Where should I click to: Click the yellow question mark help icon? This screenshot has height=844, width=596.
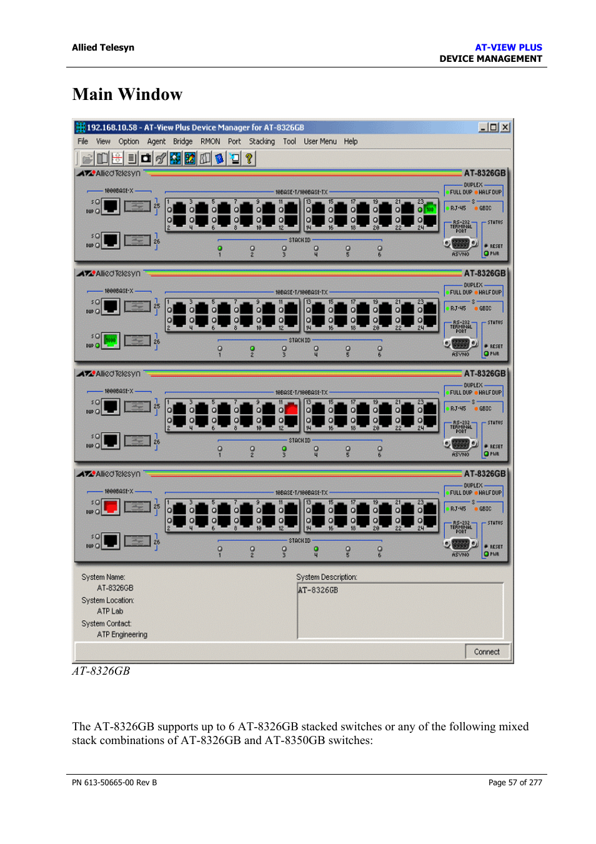tap(249, 159)
